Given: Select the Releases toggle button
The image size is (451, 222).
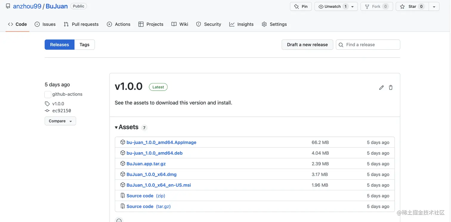Looking at the screenshot, I should click(59, 45).
